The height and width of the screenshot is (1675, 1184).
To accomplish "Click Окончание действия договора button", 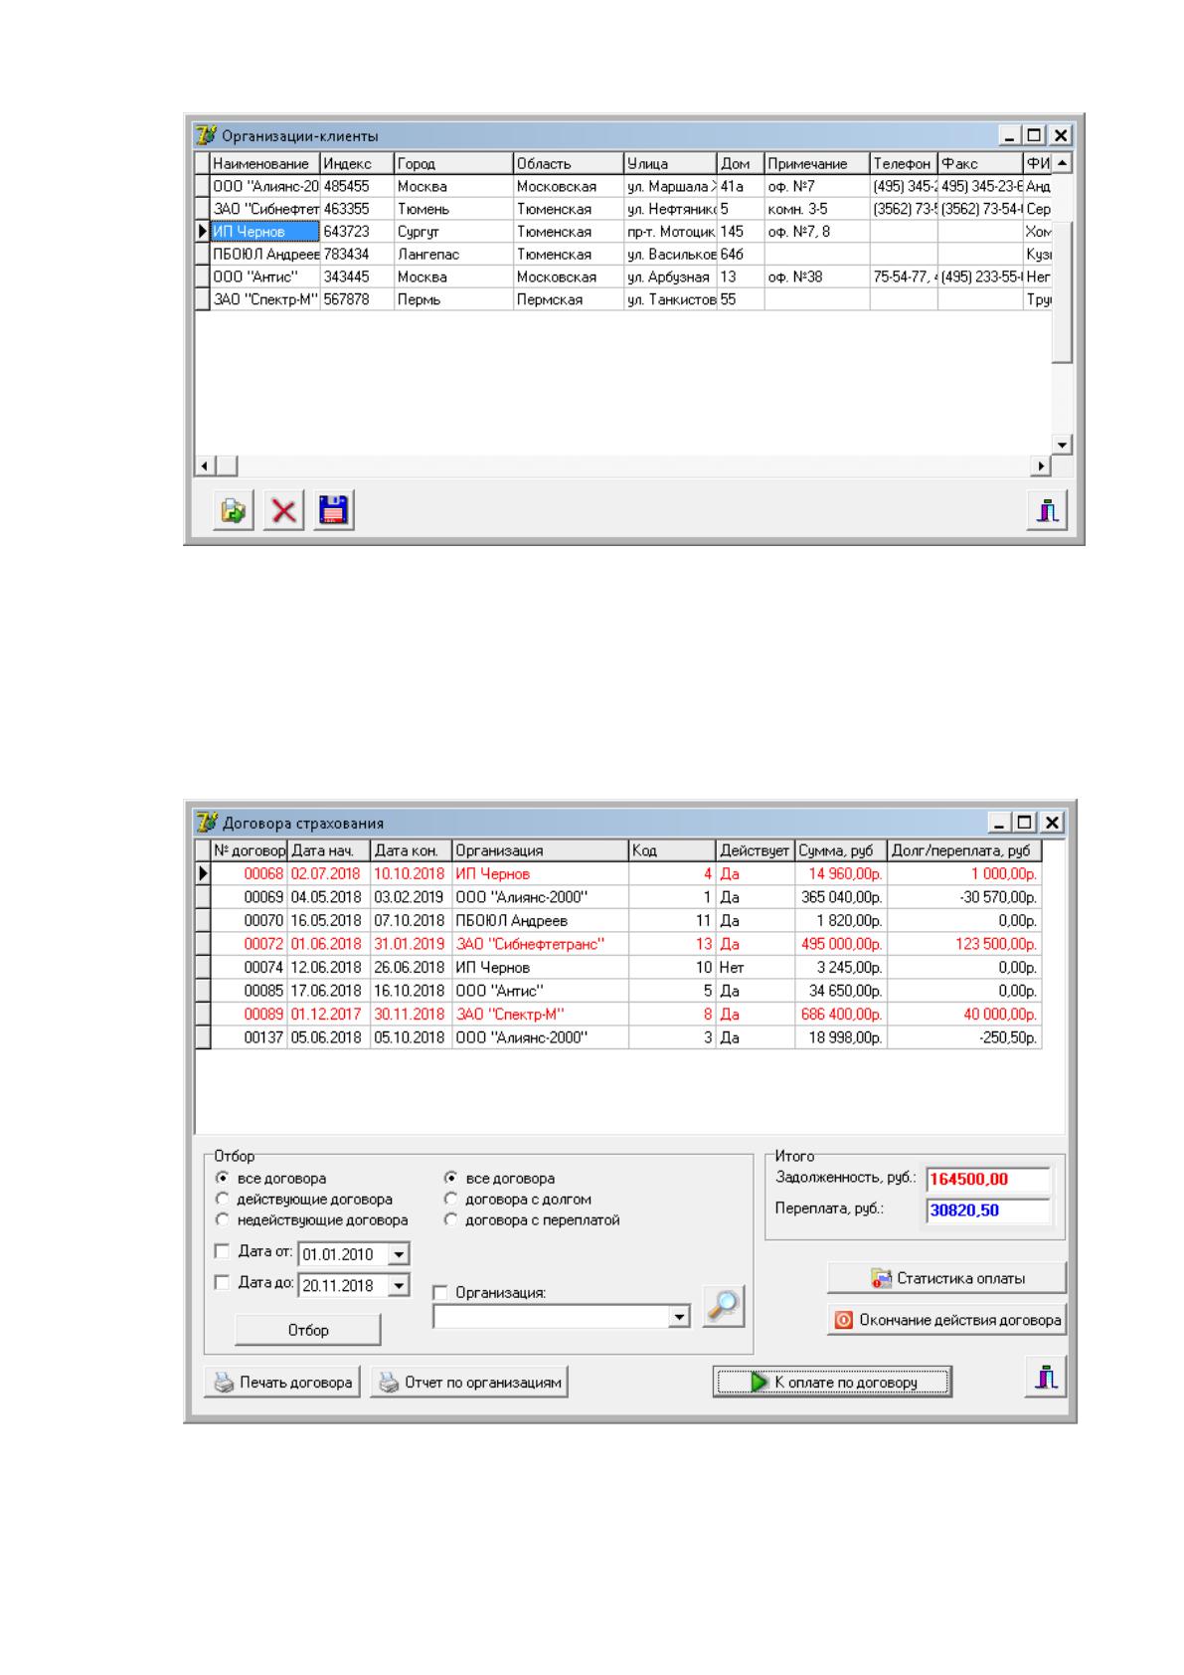I will point(946,1321).
